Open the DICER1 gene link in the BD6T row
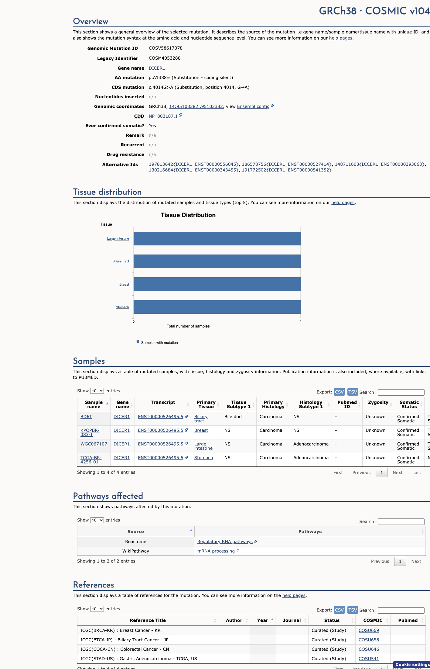Viewport: 430px width, 669px height. point(121,417)
